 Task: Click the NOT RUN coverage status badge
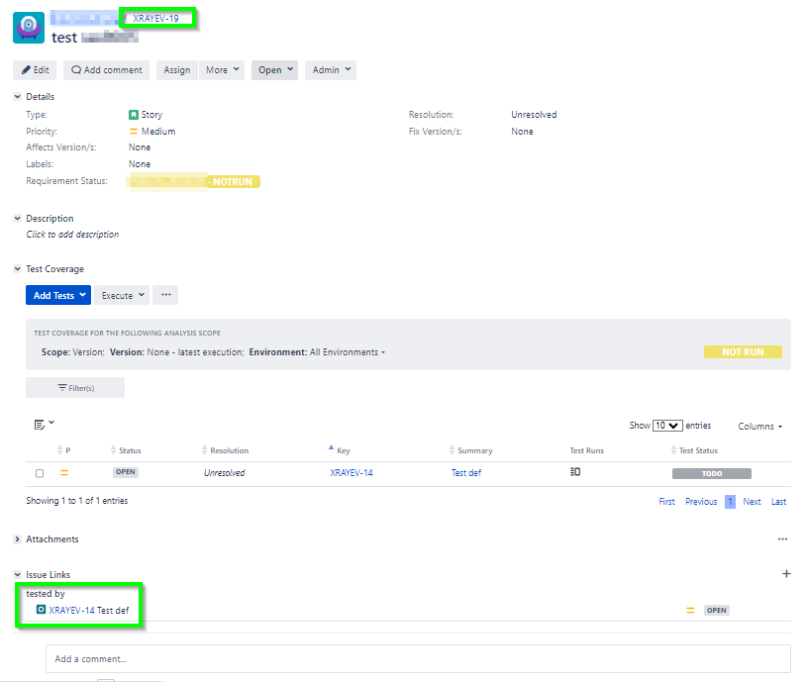click(743, 351)
